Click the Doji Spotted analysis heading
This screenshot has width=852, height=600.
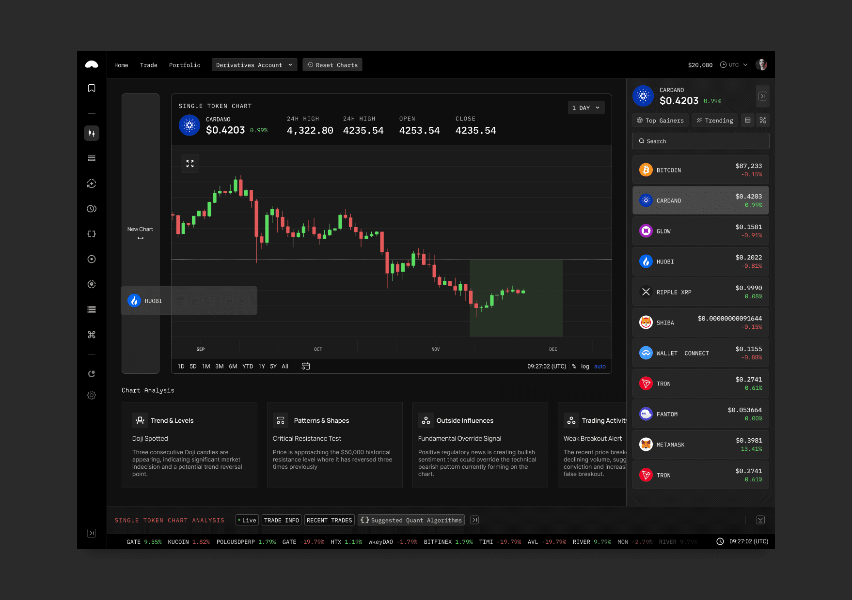[x=150, y=438]
